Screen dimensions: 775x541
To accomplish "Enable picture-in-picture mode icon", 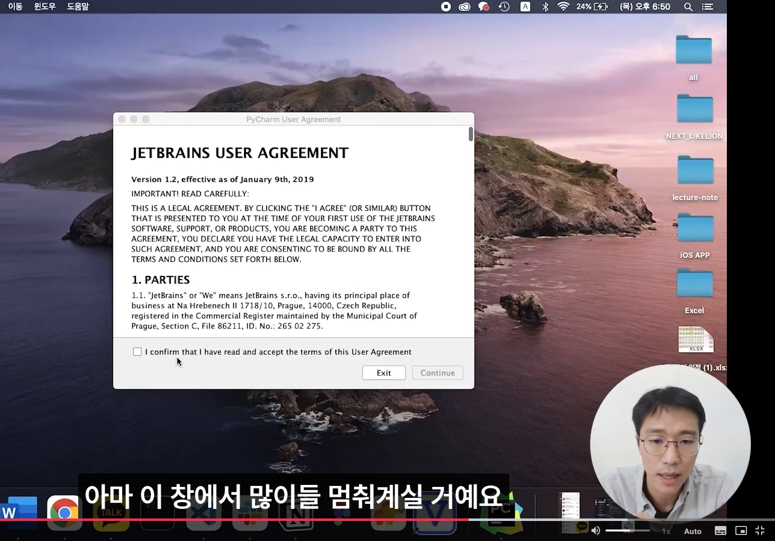I will [x=741, y=531].
